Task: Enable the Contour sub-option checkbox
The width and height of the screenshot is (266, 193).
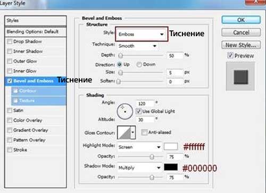Action: point(15,91)
